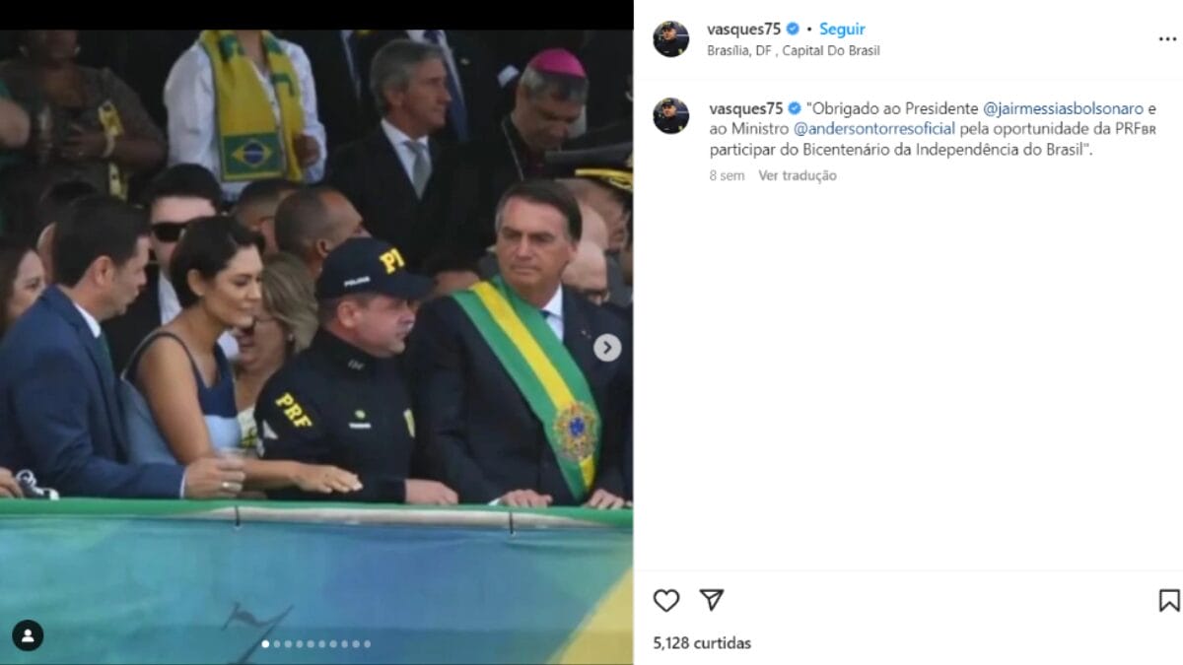Image resolution: width=1183 pixels, height=665 pixels.
Task: Click the avatar beside the caption
Action: 671,116
